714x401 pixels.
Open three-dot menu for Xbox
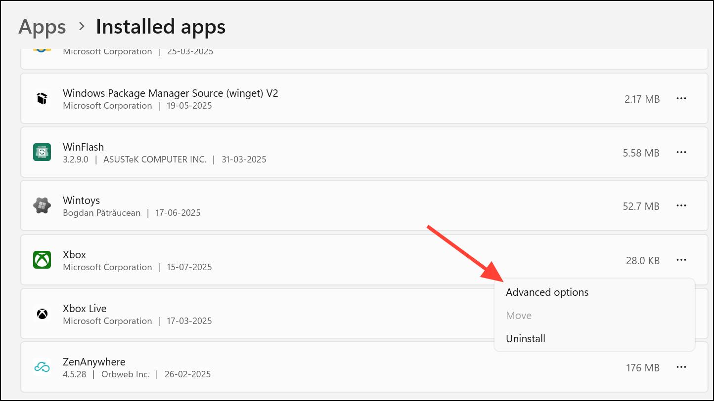pos(681,260)
